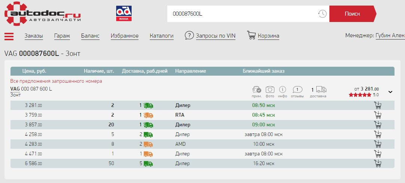
Task: Open the Избранное menu item
Action: (x=125, y=36)
